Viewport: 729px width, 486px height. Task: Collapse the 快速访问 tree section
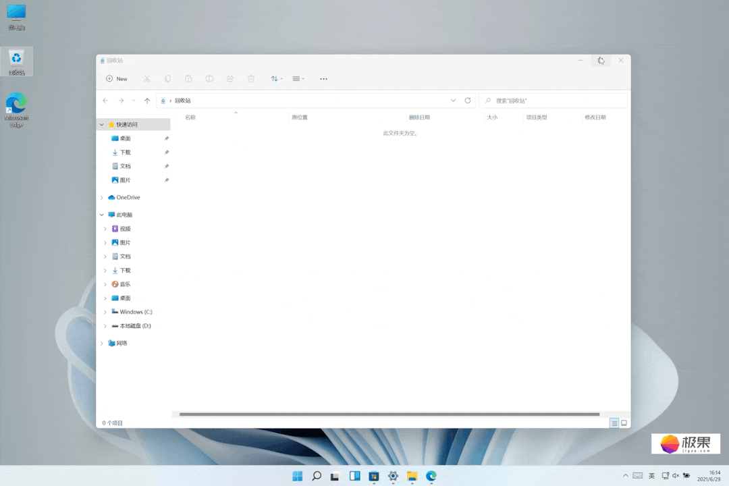(102, 125)
